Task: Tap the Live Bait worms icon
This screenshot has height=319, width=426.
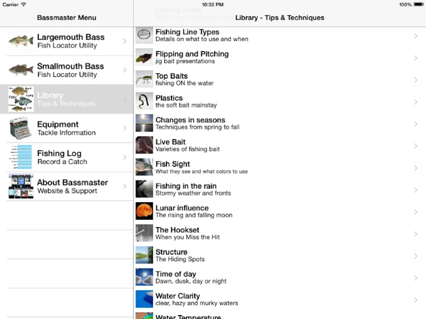Action: (144, 145)
